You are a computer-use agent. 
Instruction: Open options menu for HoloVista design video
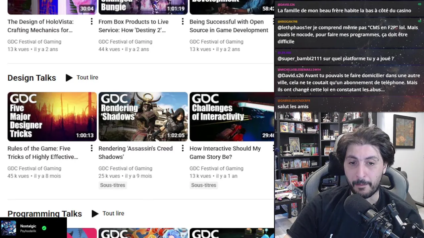(92, 22)
